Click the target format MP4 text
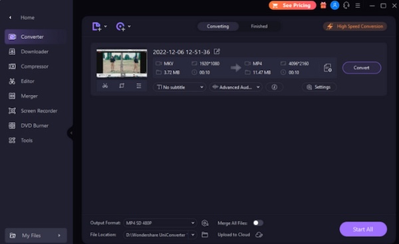The height and width of the screenshot is (244, 399). tap(257, 64)
